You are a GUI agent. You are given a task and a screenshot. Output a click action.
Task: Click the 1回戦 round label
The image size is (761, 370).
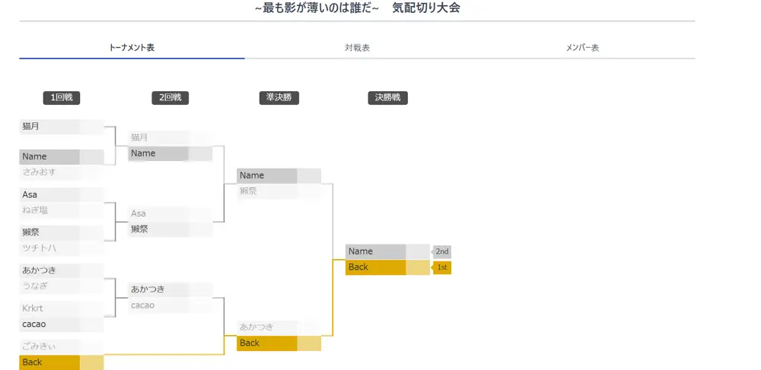61,98
